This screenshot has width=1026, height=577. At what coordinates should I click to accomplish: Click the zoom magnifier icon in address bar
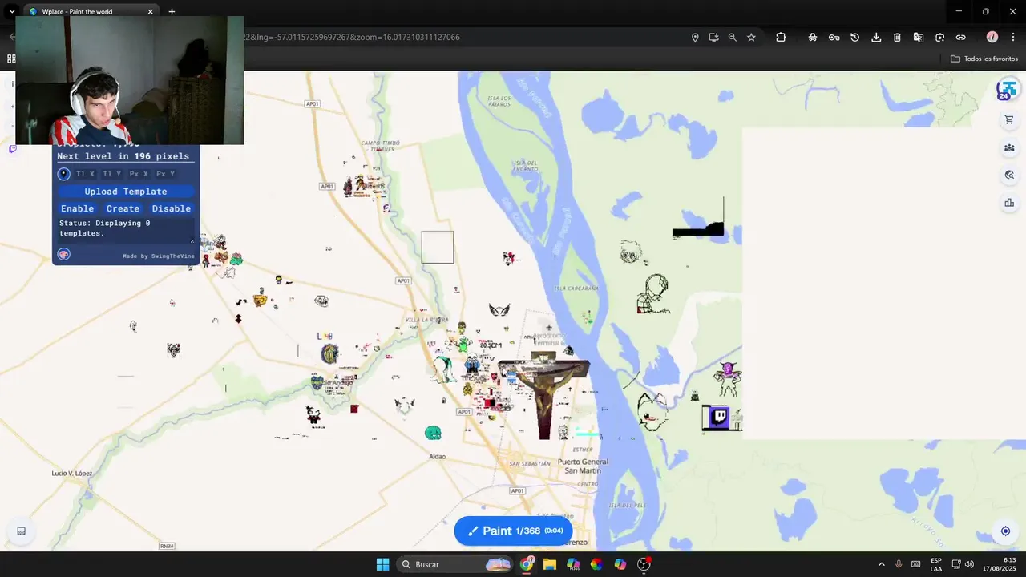click(x=732, y=37)
